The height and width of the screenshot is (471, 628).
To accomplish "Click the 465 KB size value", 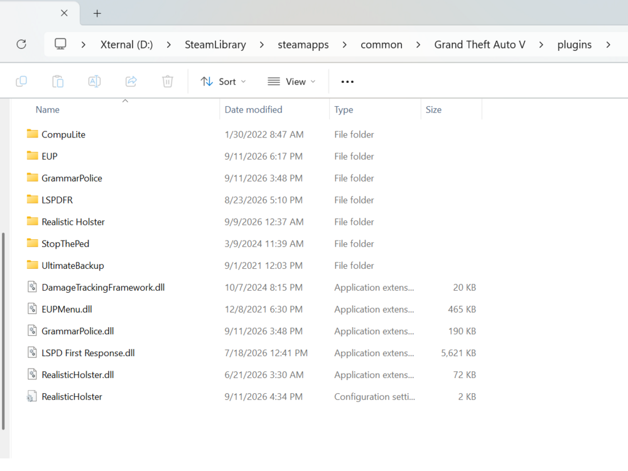I will [x=462, y=309].
